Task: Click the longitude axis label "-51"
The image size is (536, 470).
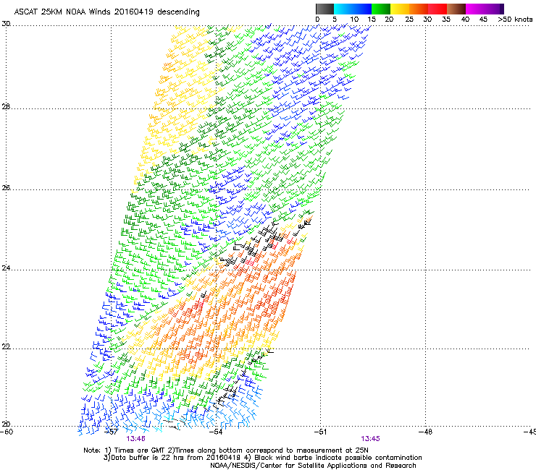Action: coord(320,432)
